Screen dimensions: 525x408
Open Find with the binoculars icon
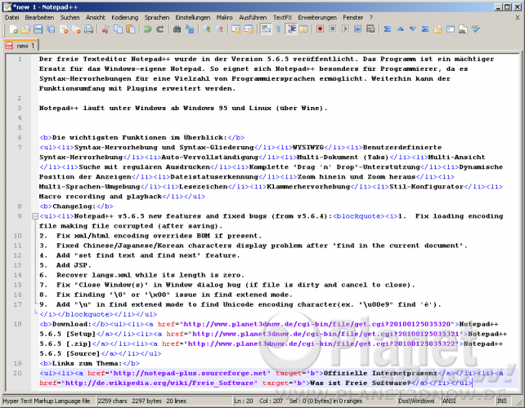(177, 29)
